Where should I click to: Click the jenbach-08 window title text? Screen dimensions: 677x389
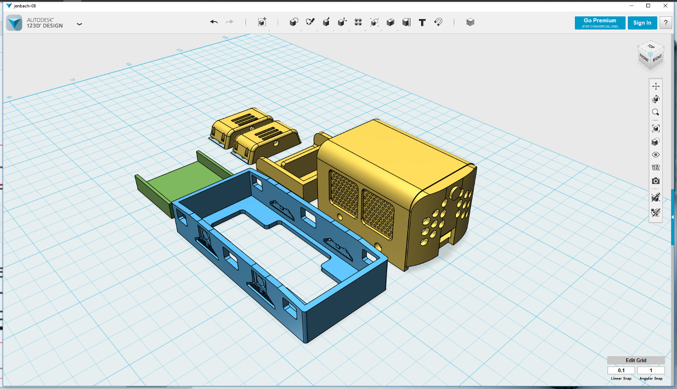25,6
